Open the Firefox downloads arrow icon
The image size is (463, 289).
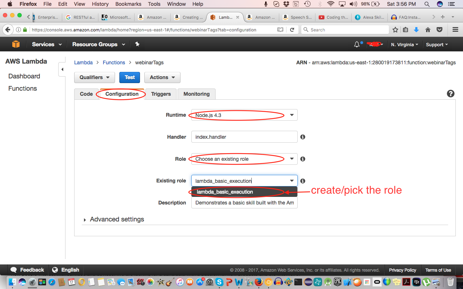coord(416,30)
